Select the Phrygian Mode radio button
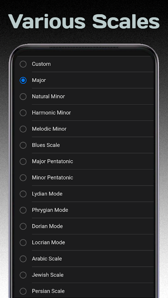Screen dimensions: 168x298 (23, 210)
